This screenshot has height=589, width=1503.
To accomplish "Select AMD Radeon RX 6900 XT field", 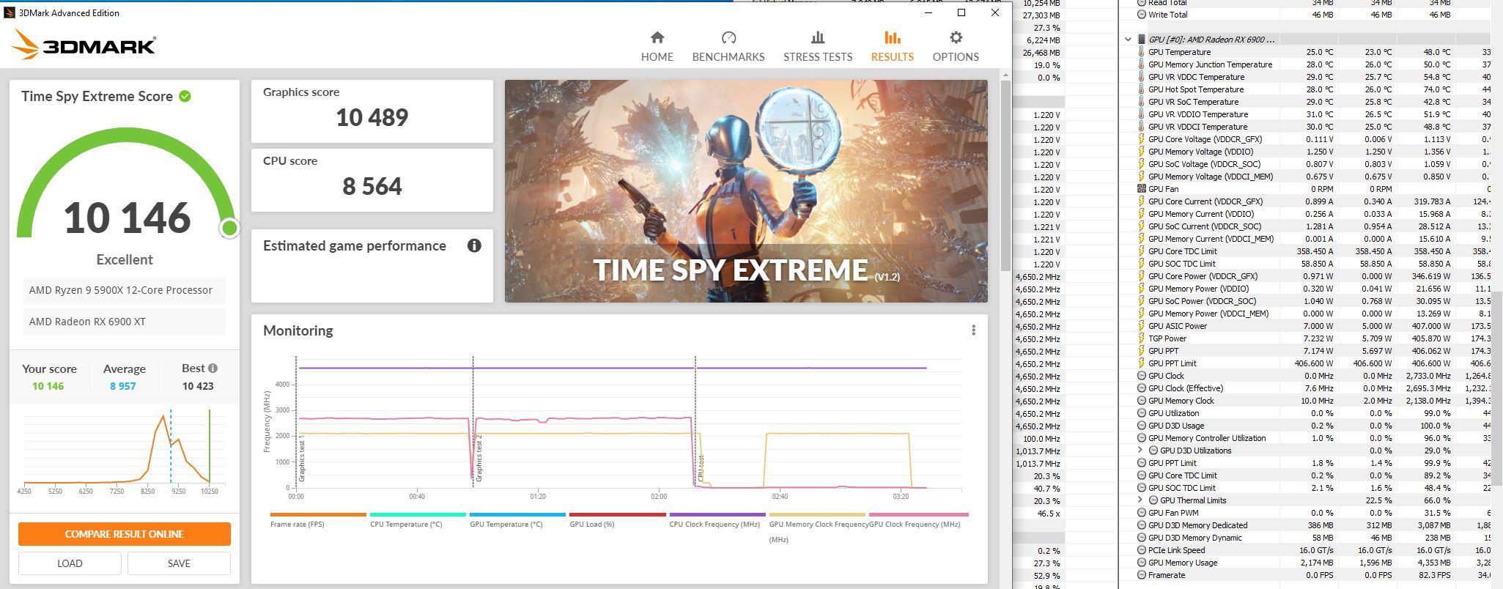I will tap(125, 322).
